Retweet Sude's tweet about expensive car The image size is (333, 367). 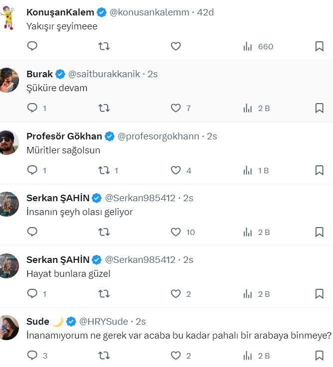(104, 356)
